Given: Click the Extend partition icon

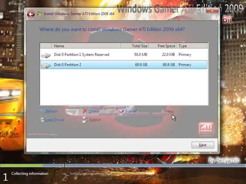Looking at the screenshot, I should tap(84, 120).
